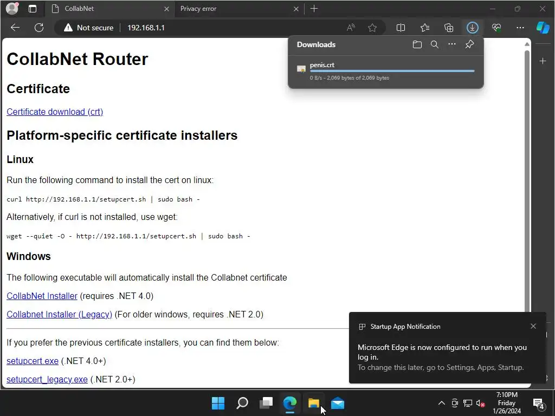Click the Startup App Notification message
Viewport: 555px width, 416px height.
coord(442,357)
